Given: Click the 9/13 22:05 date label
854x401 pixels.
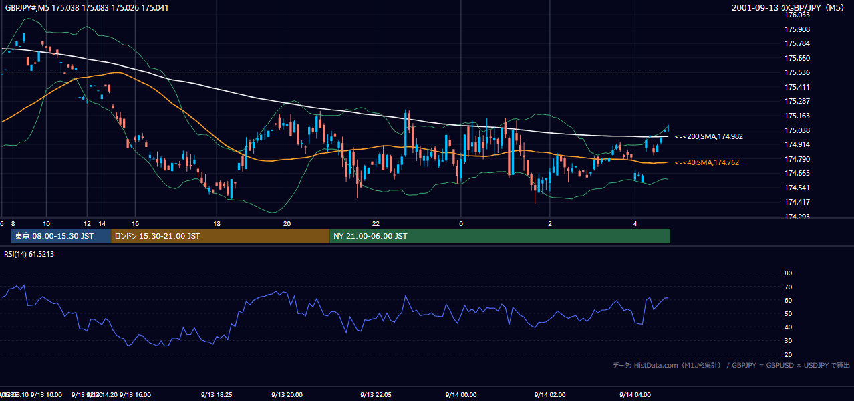Looking at the screenshot, I should (376, 395).
